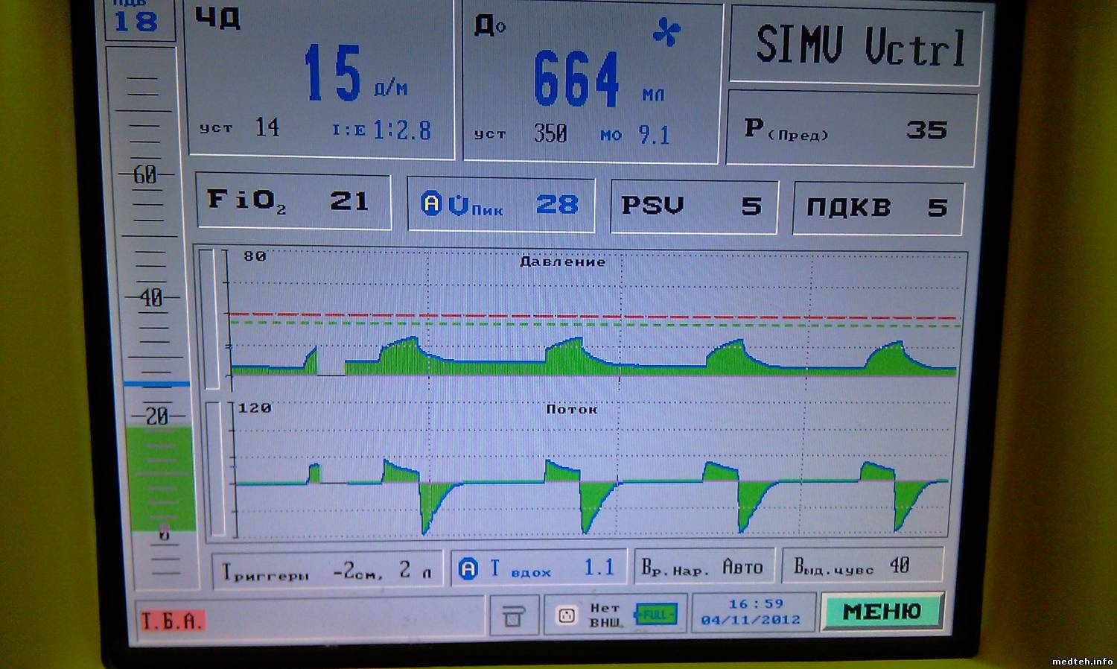Image resolution: width=1117 pixels, height=669 pixels.
Task: Select the red Т.Б.А. alarm indicator
Action: (x=172, y=621)
